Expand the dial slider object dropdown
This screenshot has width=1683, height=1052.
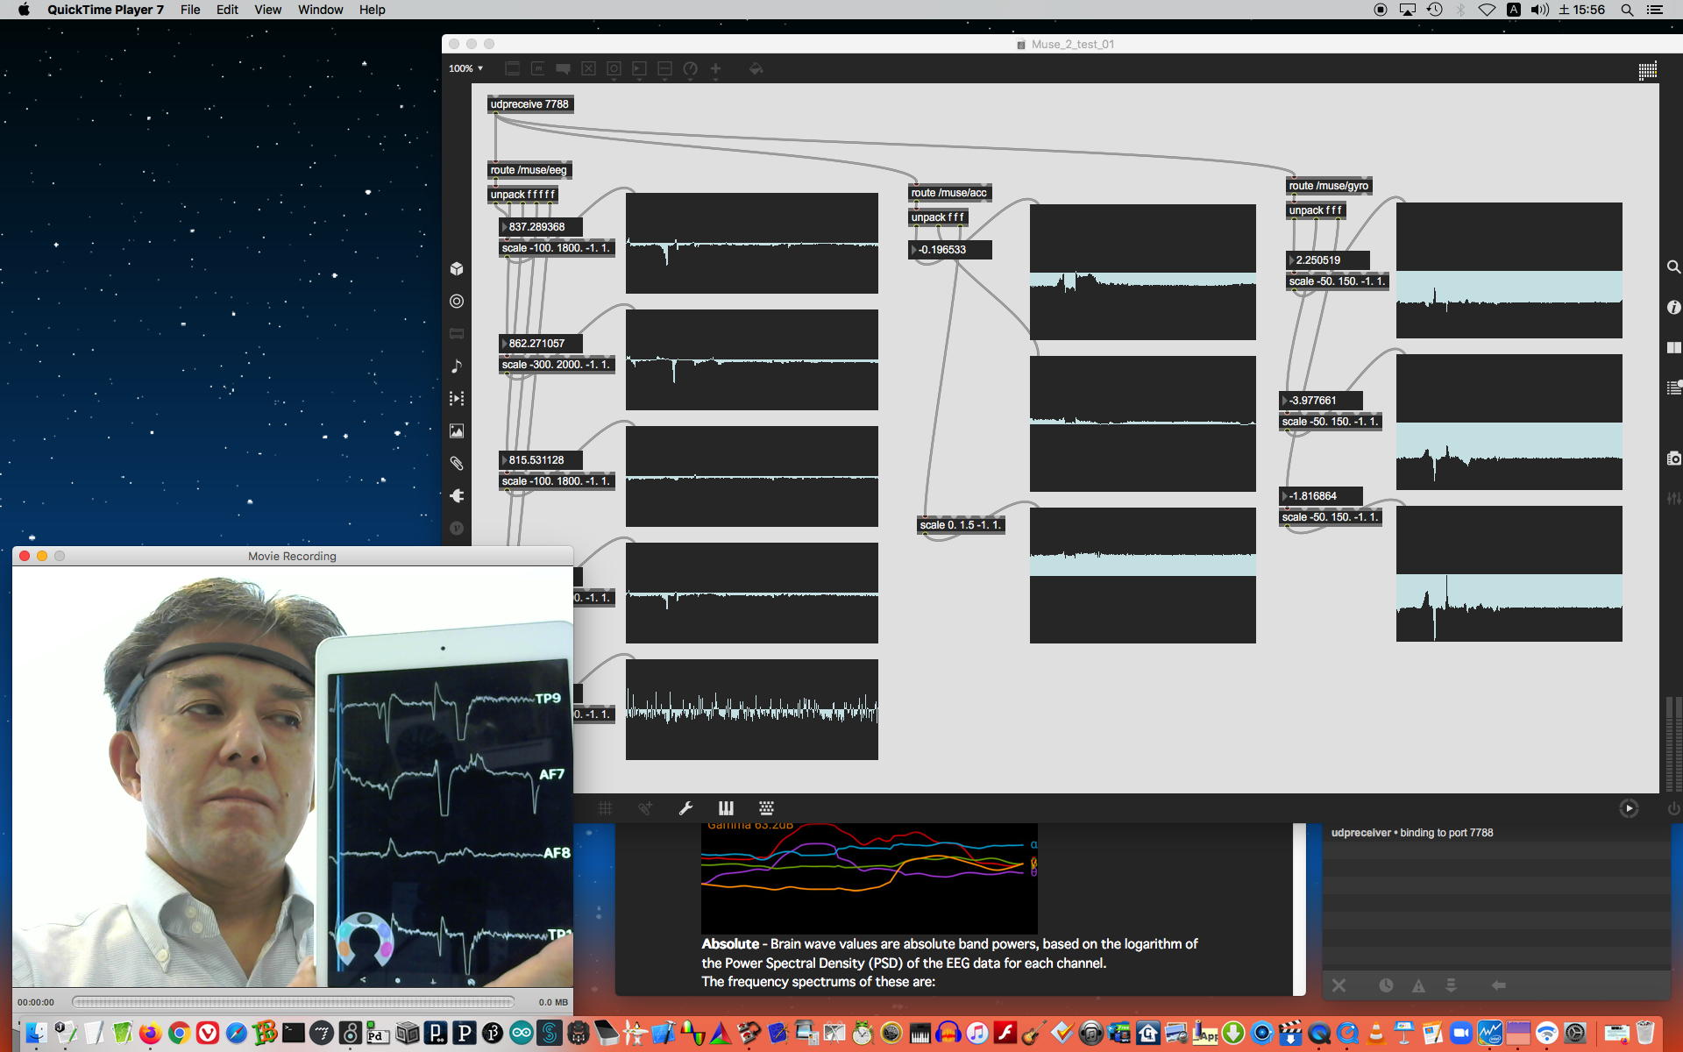pos(690,70)
